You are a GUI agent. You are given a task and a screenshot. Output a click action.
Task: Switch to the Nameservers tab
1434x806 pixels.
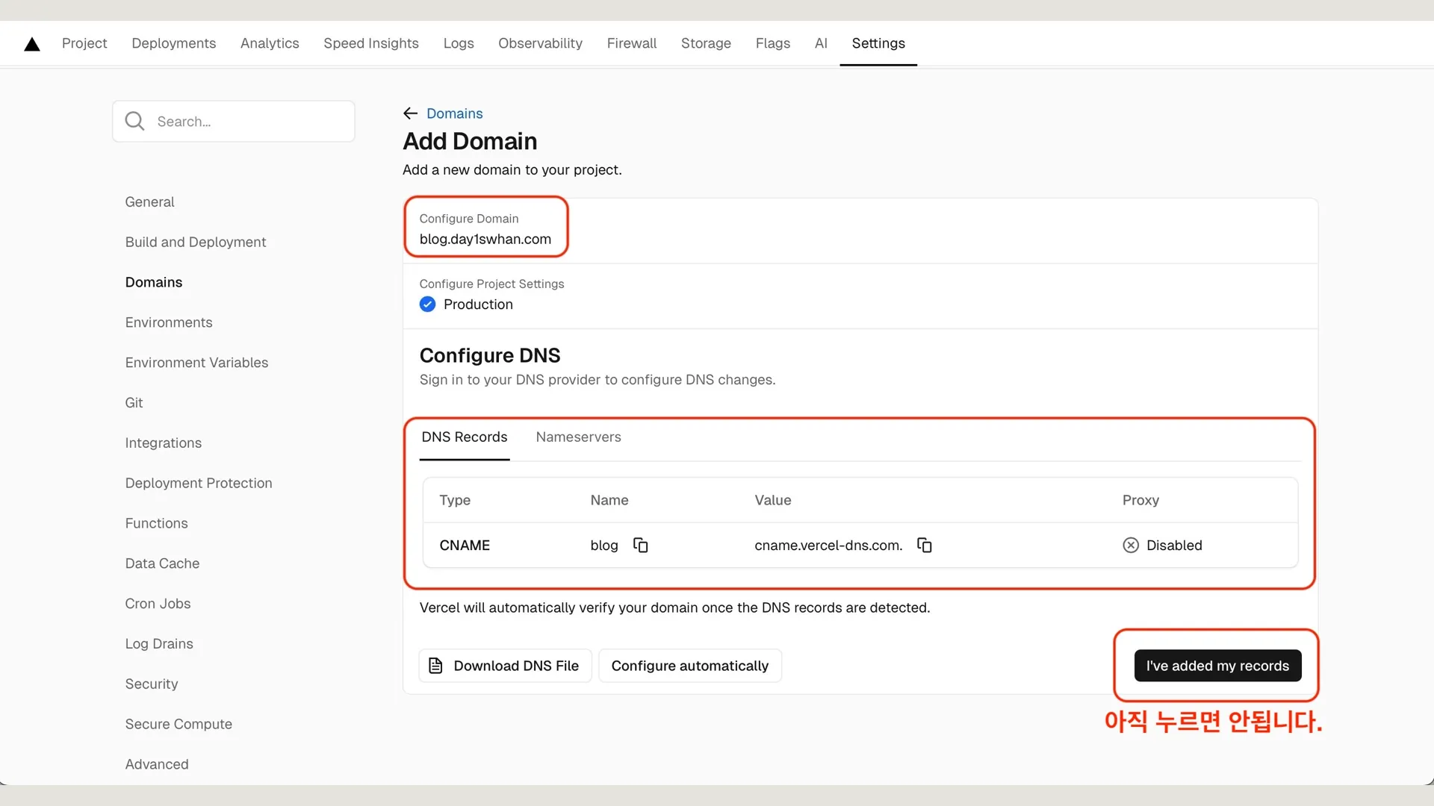578,437
